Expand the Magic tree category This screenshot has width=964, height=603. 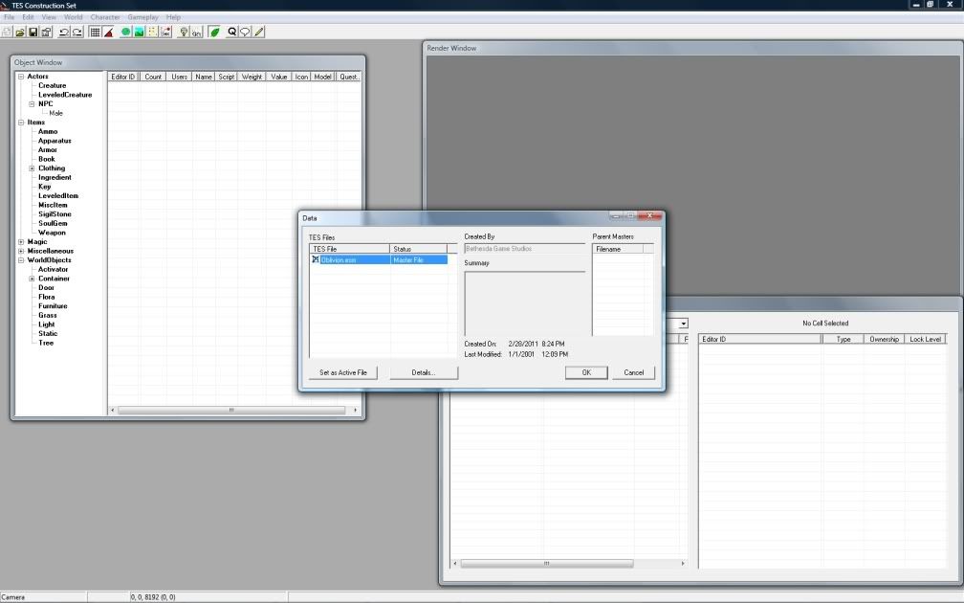(20, 242)
